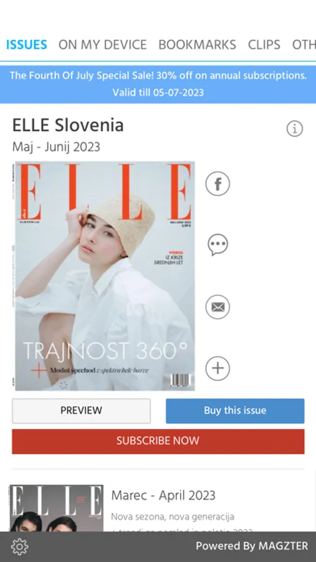Image resolution: width=316 pixels, height=562 pixels.
Task: Share issue via Facebook icon
Action: (x=218, y=184)
